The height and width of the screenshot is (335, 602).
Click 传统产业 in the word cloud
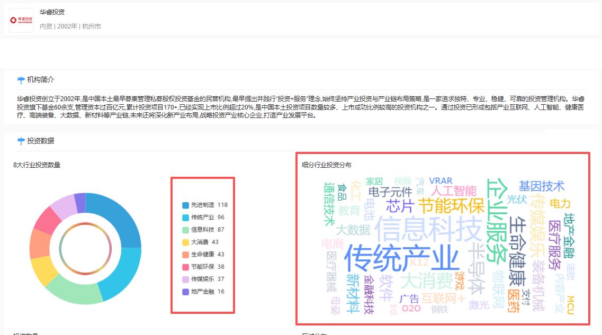point(401,259)
